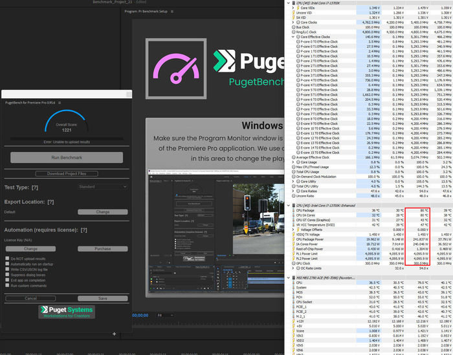
Task: Click IA Cores Power bolt icon
Action: click(294, 244)
